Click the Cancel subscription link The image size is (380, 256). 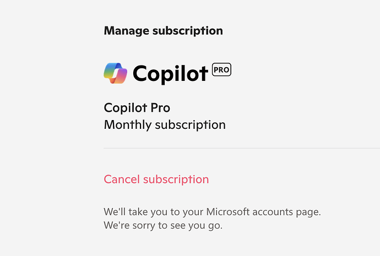tap(156, 179)
